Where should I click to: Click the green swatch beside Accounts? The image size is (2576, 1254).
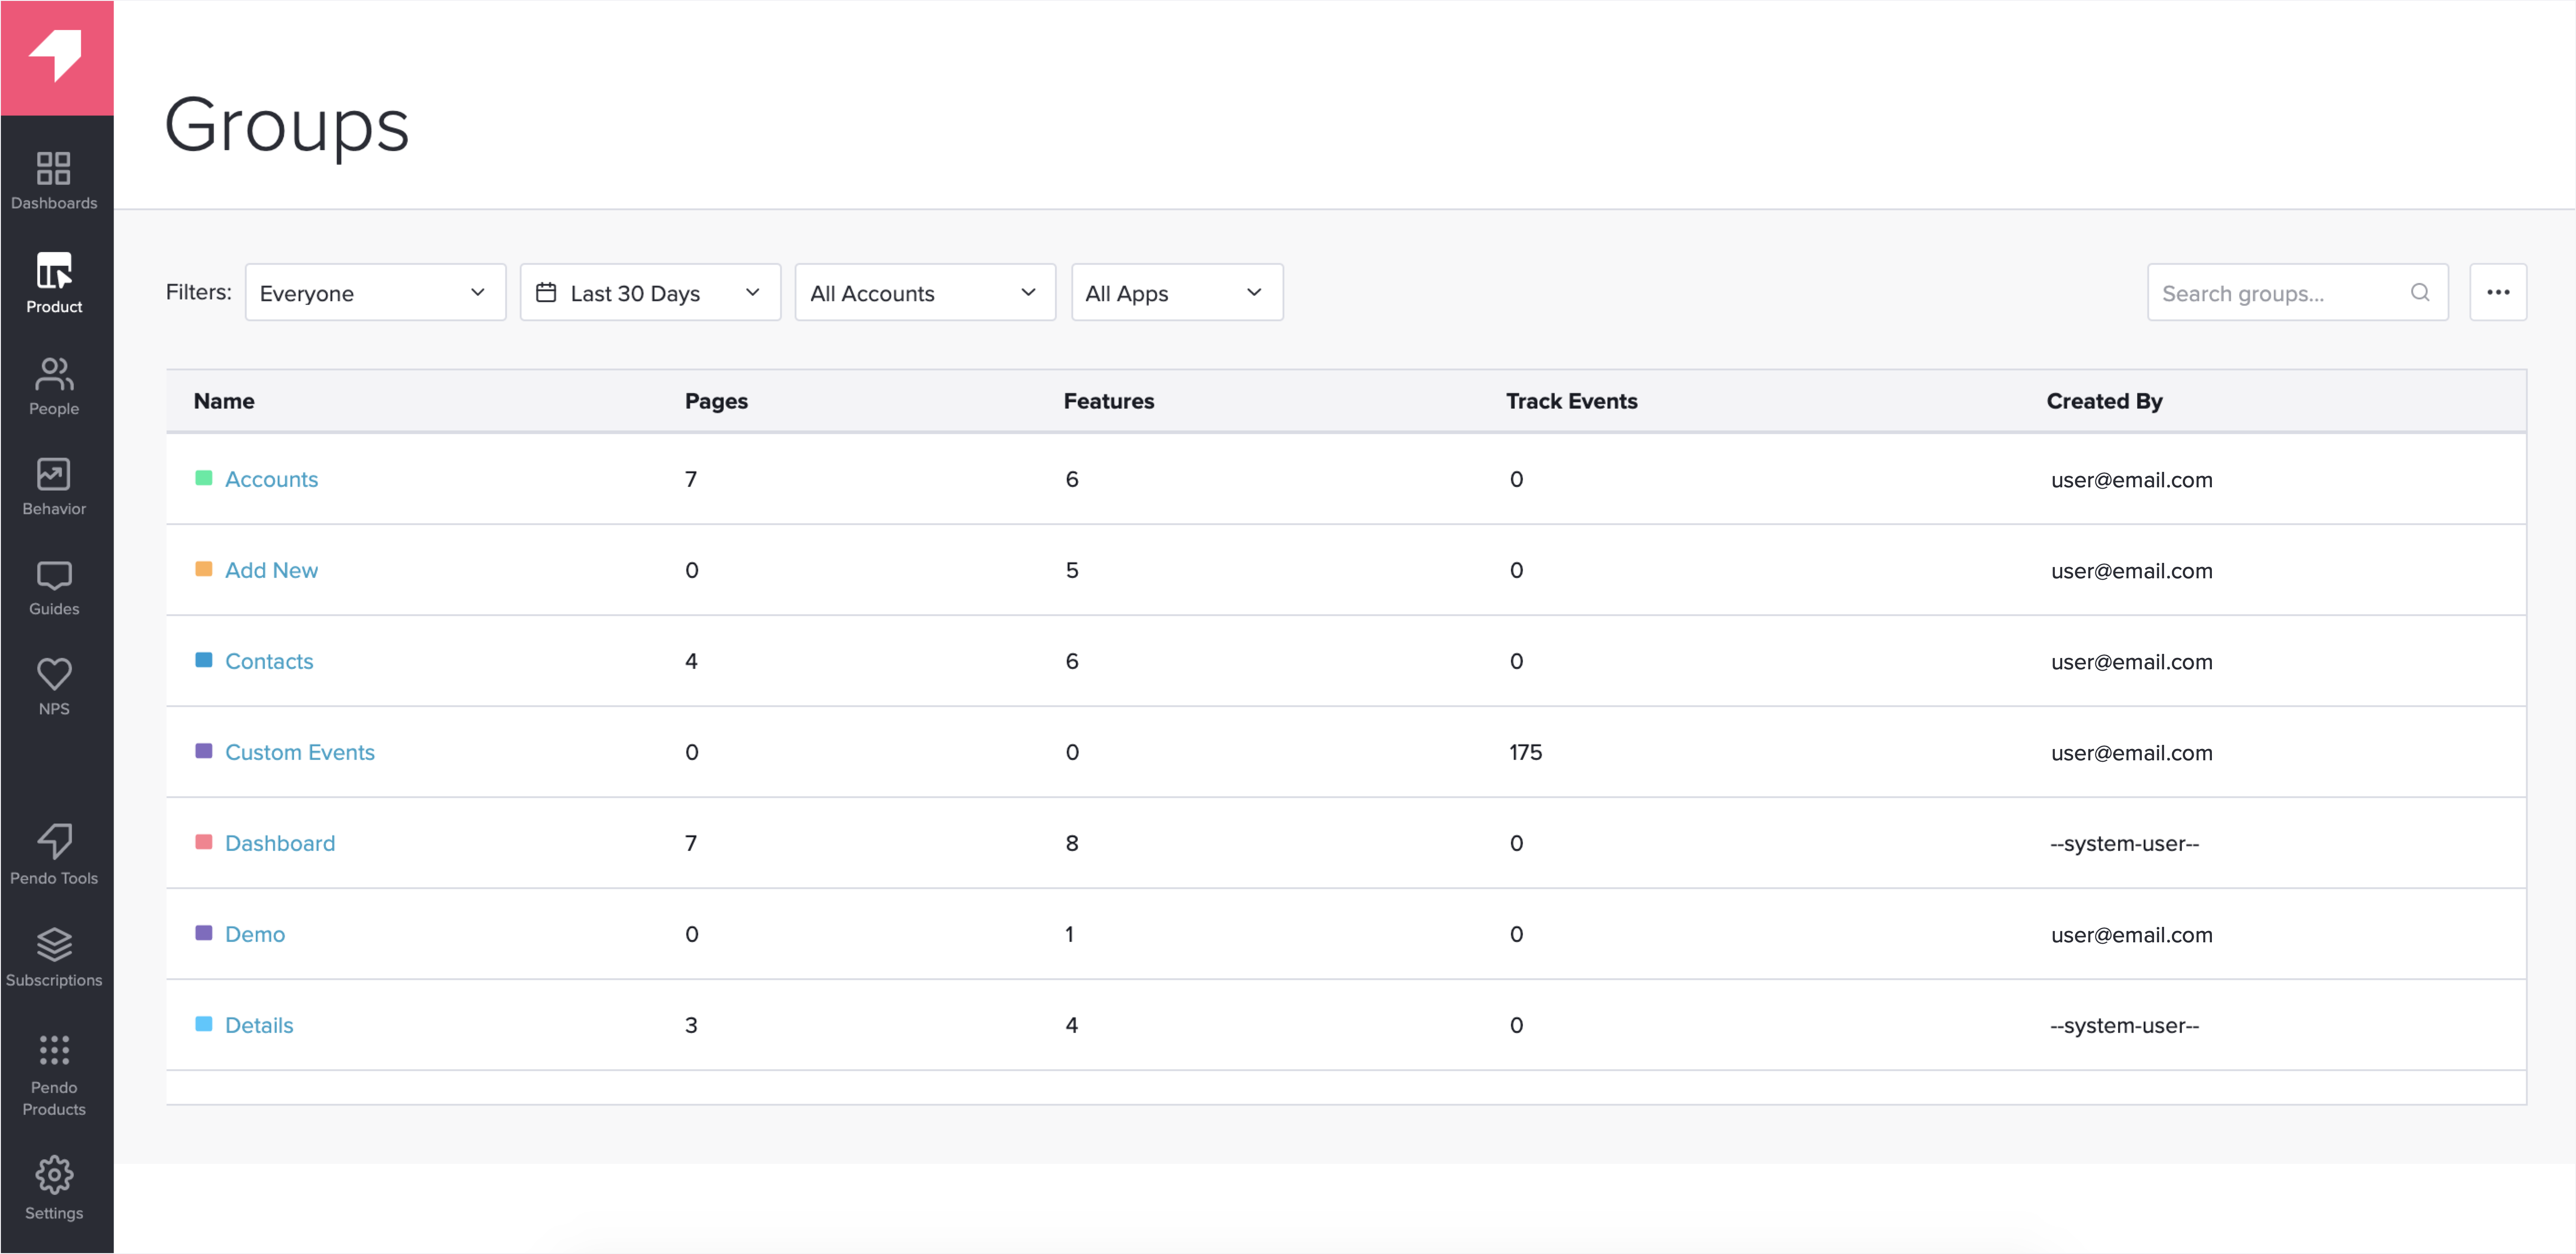coord(204,478)
